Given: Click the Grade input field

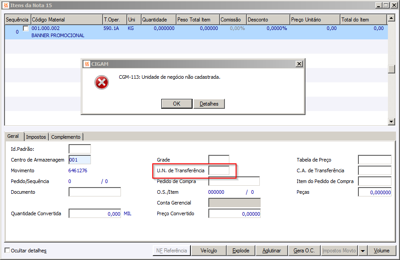Looking at the screenshot, I should (219, 160).
